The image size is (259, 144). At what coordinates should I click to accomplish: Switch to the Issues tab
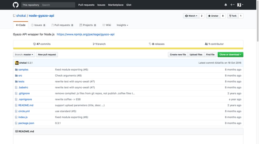[x=38, y=25]
